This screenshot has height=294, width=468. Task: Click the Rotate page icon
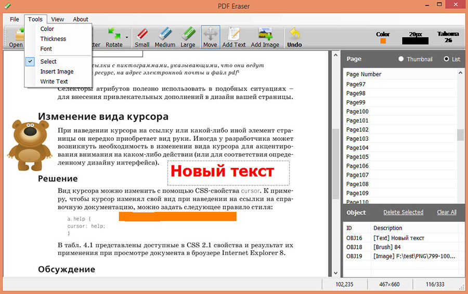(x=114, y=34)
